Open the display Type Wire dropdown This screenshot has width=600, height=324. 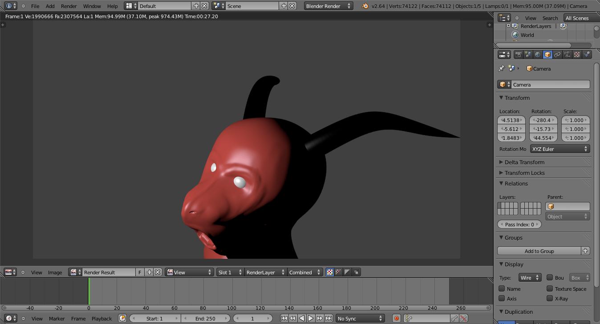pos(530,277)
